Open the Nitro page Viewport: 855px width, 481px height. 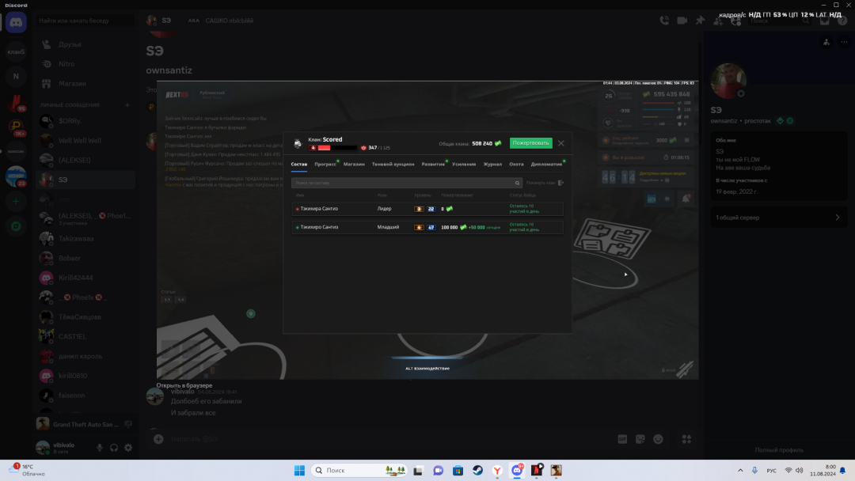85,64
